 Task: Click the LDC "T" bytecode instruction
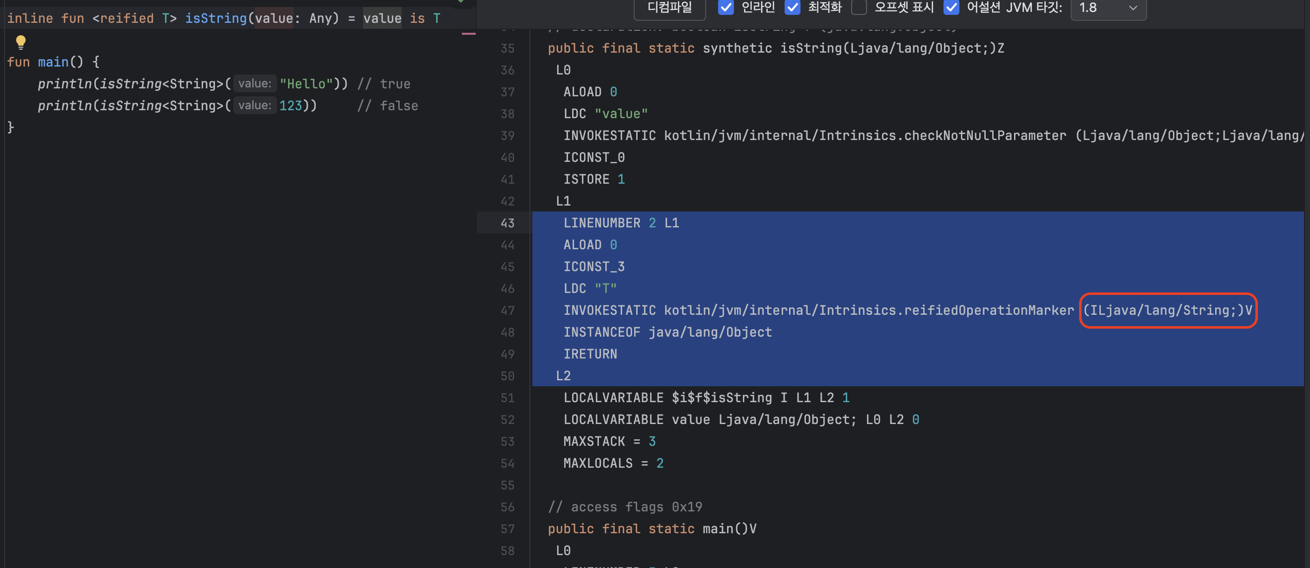coord(589,288)
